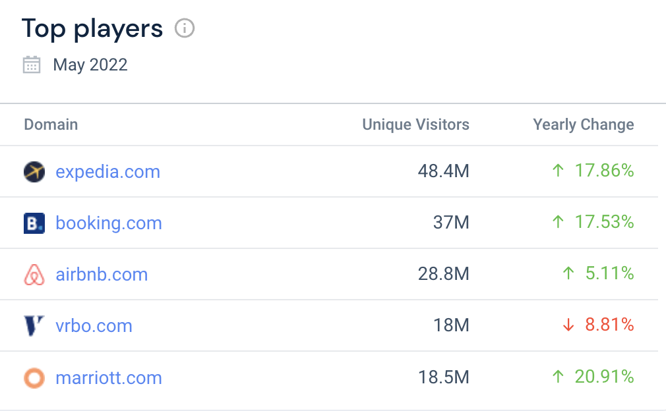Screen dimensions: 666x411
Task: Click the green up arrow for expedia.com
Action: coord(558,170)
